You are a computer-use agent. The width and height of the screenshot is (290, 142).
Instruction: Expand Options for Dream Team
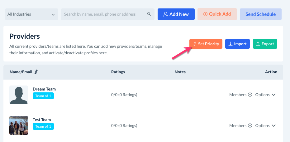pos(265,95)
